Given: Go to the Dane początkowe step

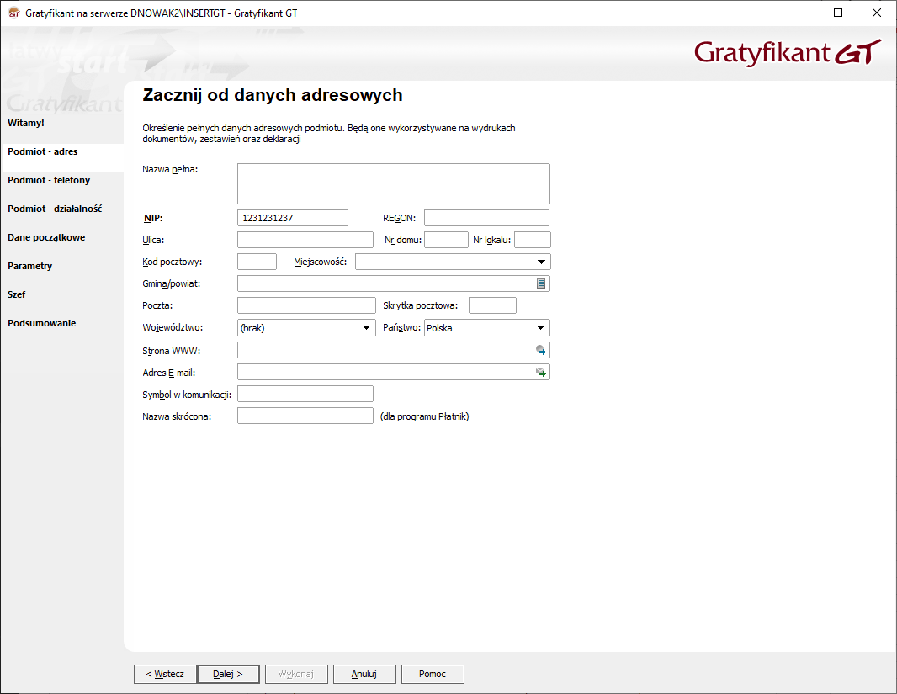Looking at the screenshot, I should 46,237.
